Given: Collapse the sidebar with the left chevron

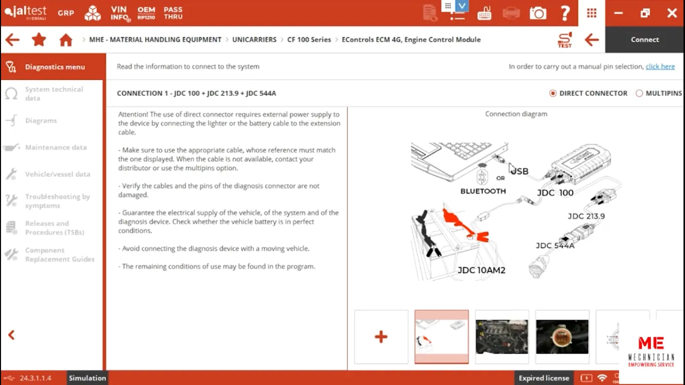Looking at the screenshot, I should point(12,335).
